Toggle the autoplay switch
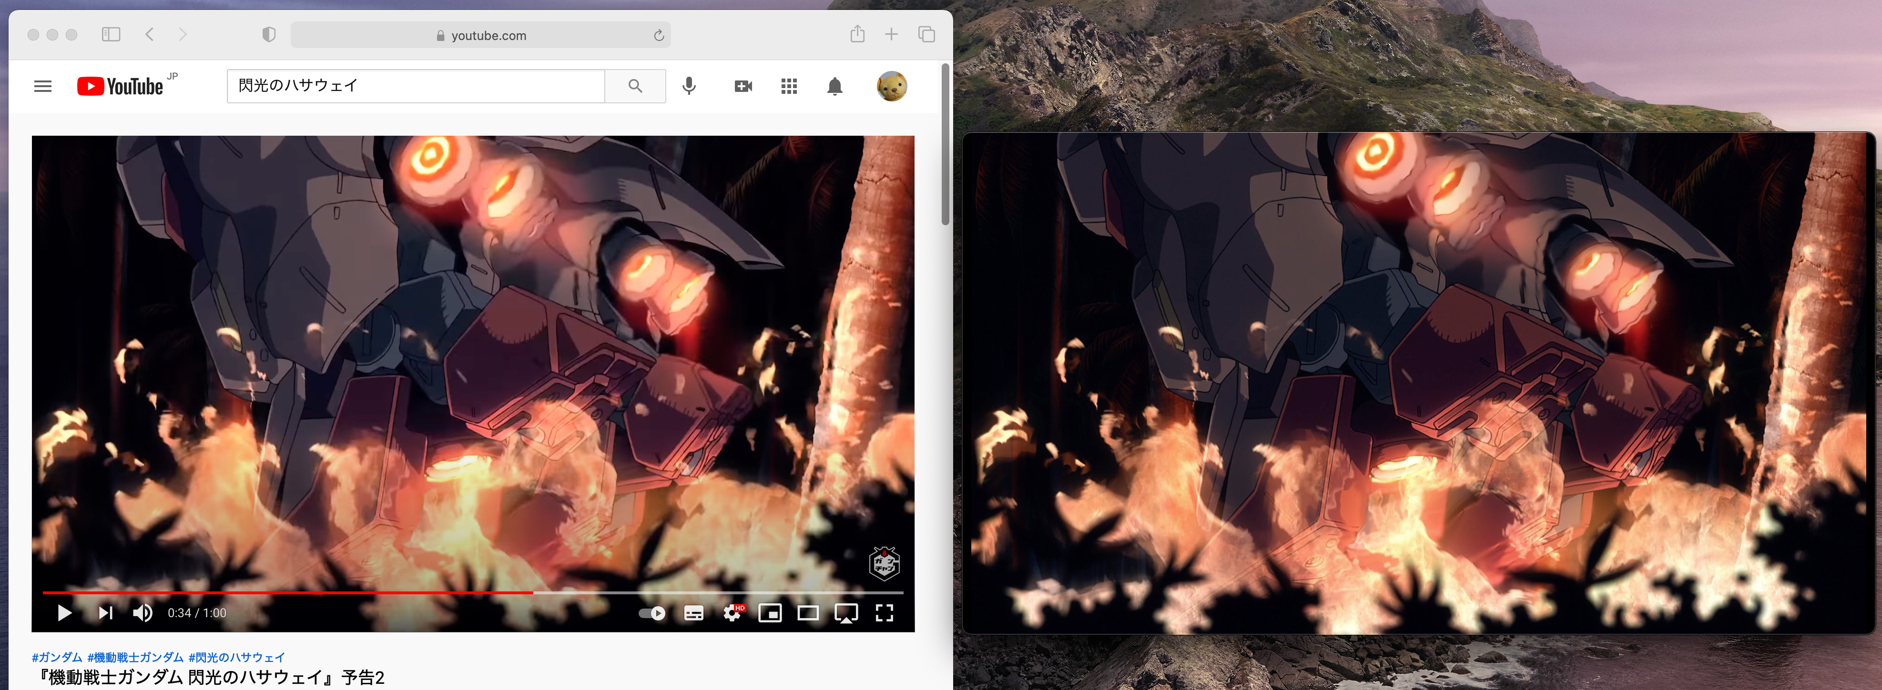Viewport: 1882px width, 690px height. pyautogui.click(x=651, y=612)
